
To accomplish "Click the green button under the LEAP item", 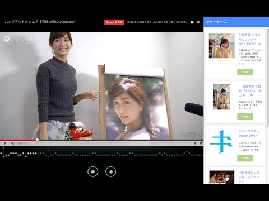I will tap(245, 117).
